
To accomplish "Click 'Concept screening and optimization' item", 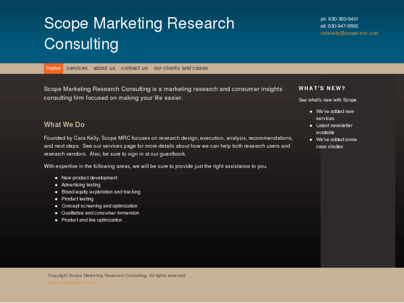I will (x=99, y=206).
